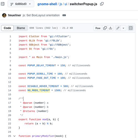Go to the js folder breadcrumb
This screenshot has height=138, width=138.
tap(61, 4)
